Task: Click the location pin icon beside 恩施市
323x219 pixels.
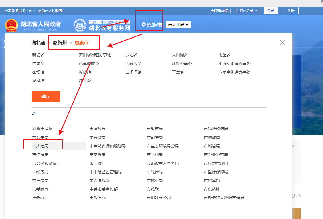Action: point(144,25)
